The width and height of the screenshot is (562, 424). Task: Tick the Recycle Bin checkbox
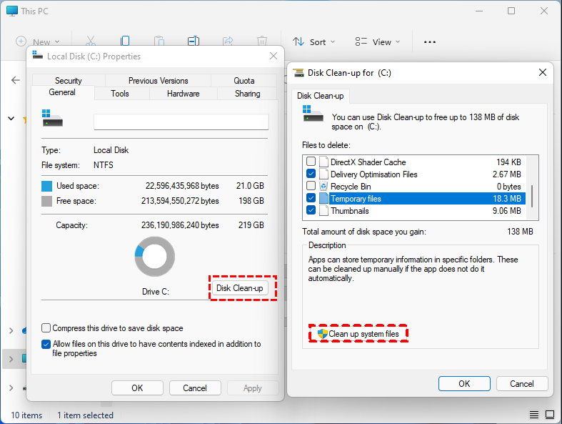click(311, 186)
